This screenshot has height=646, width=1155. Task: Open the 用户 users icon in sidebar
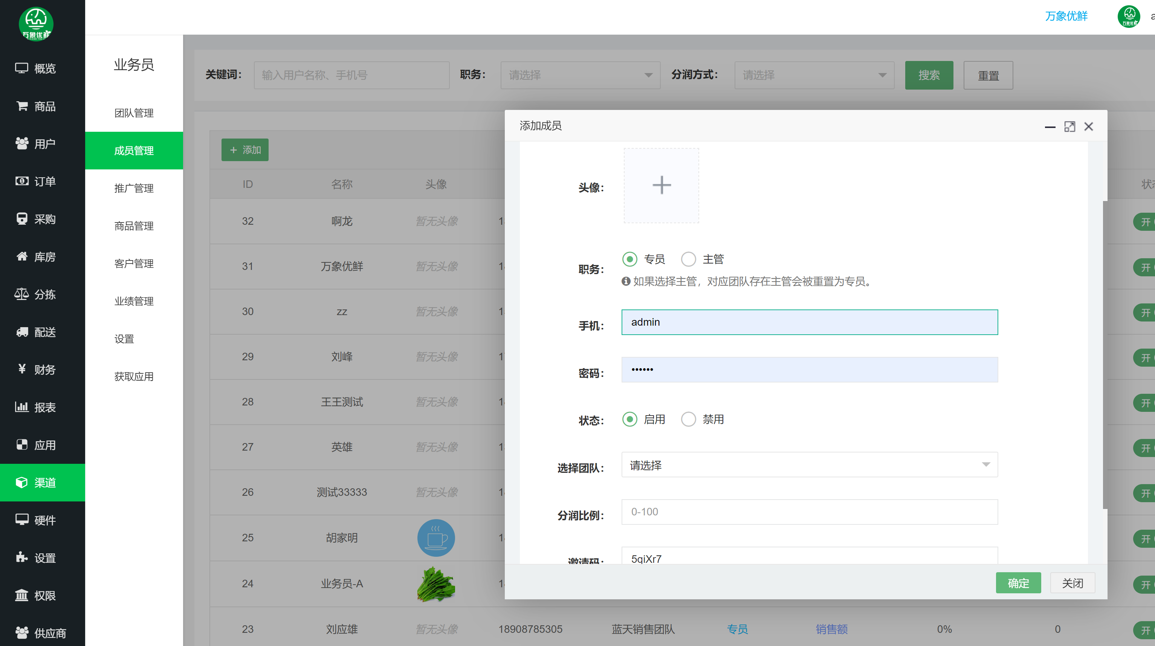(x=21, y=144)
